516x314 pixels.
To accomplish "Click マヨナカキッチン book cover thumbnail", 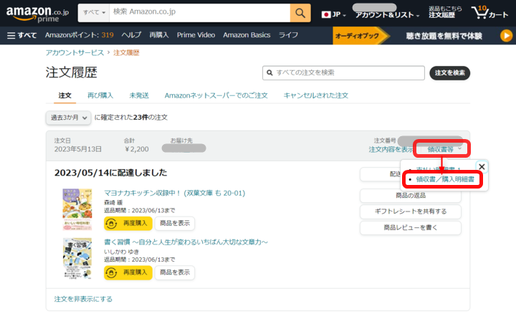I will pos(77,209).
